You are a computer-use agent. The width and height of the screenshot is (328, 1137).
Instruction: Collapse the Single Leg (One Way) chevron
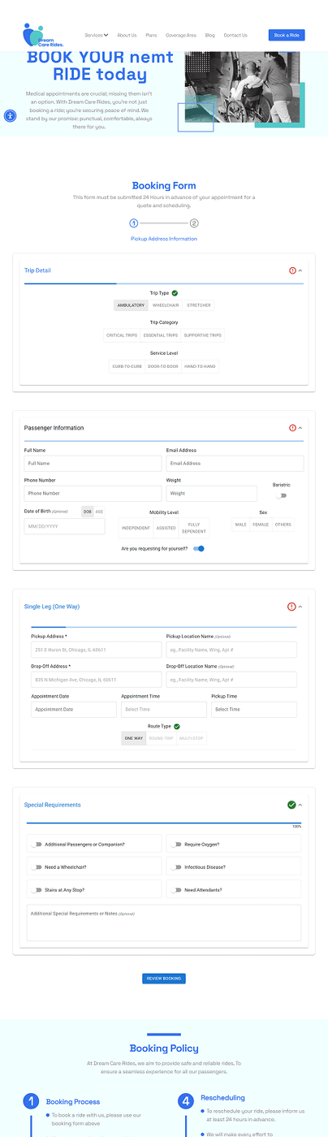[300, 607]
